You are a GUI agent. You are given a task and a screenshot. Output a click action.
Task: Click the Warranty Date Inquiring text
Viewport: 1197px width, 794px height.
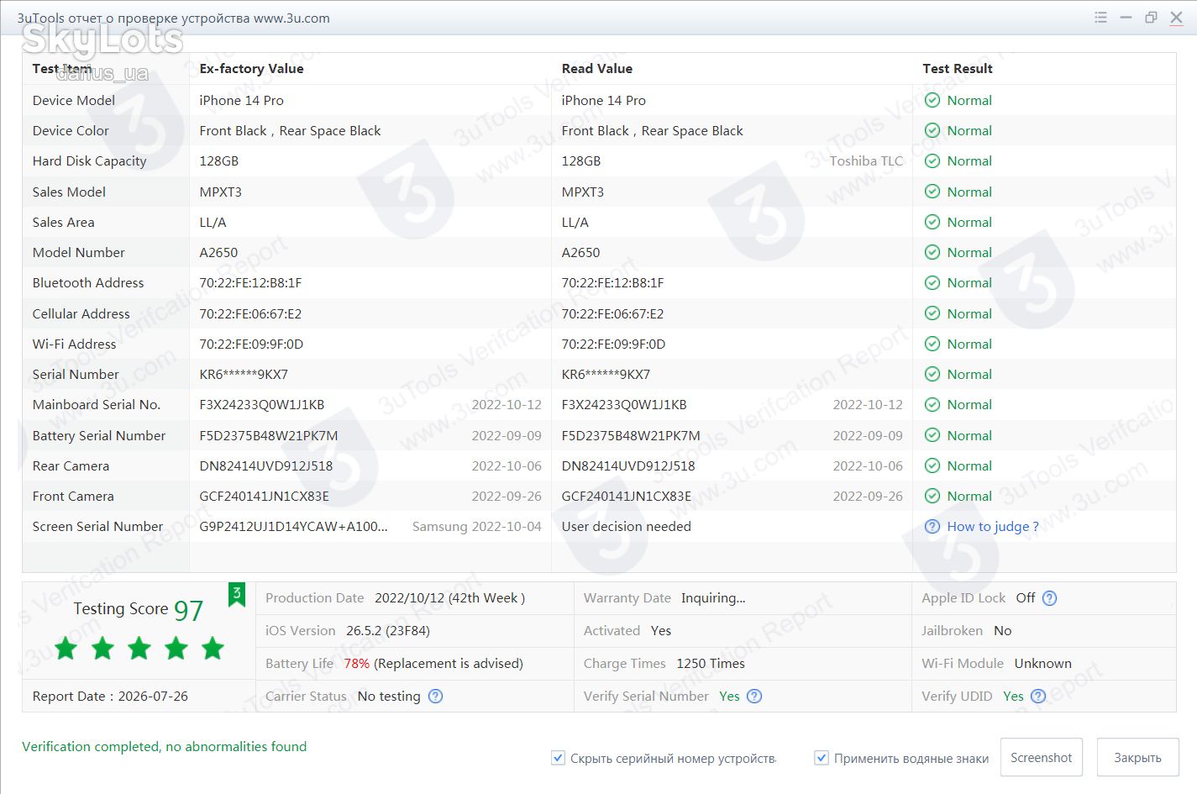tap(713, 598)
